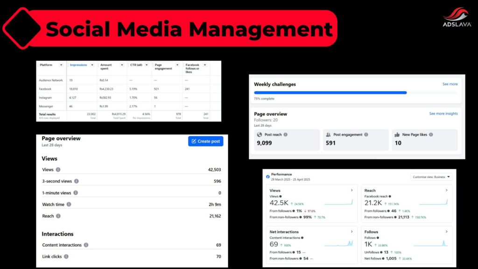Click the info icon beside Post reach
The width and height of the screenshot is (478, 269).
coord(285,134)
